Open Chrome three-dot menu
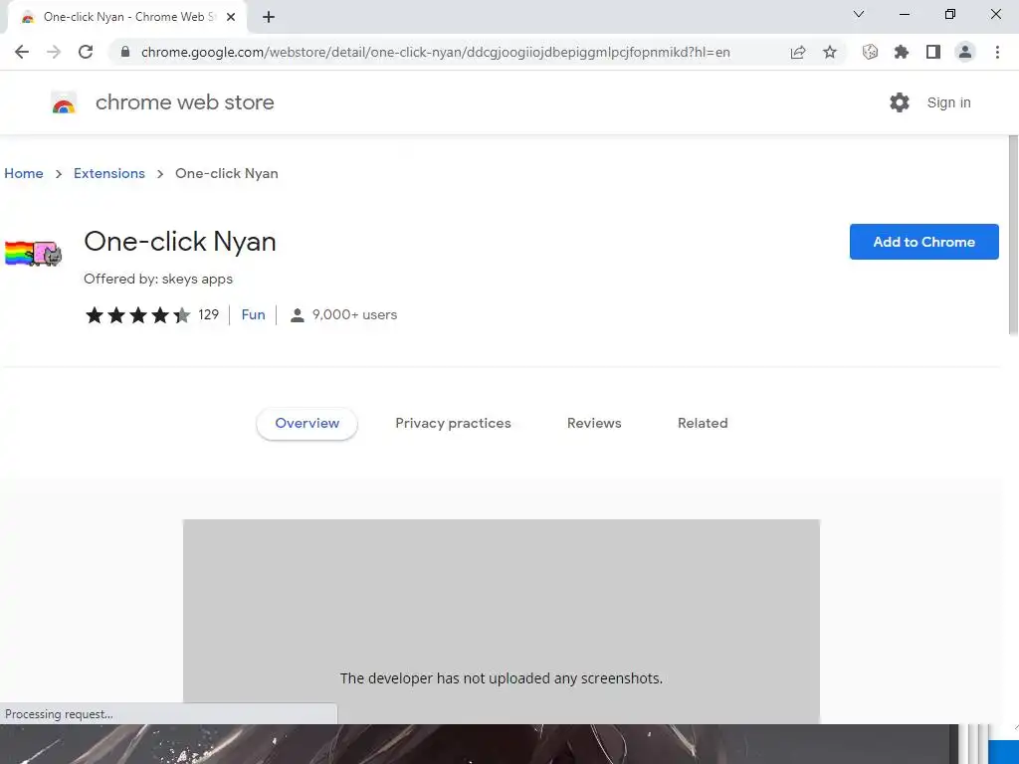 pyautogui.click(x=997, y=52)
